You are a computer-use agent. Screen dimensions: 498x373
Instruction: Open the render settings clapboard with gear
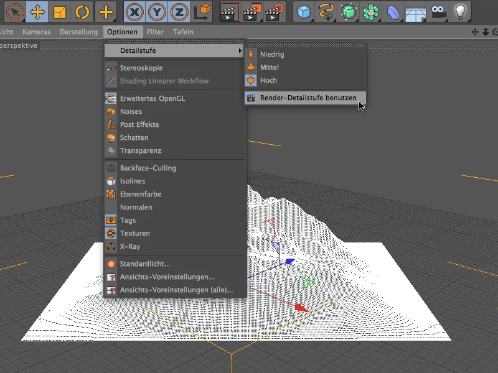(x=275, y=12)
